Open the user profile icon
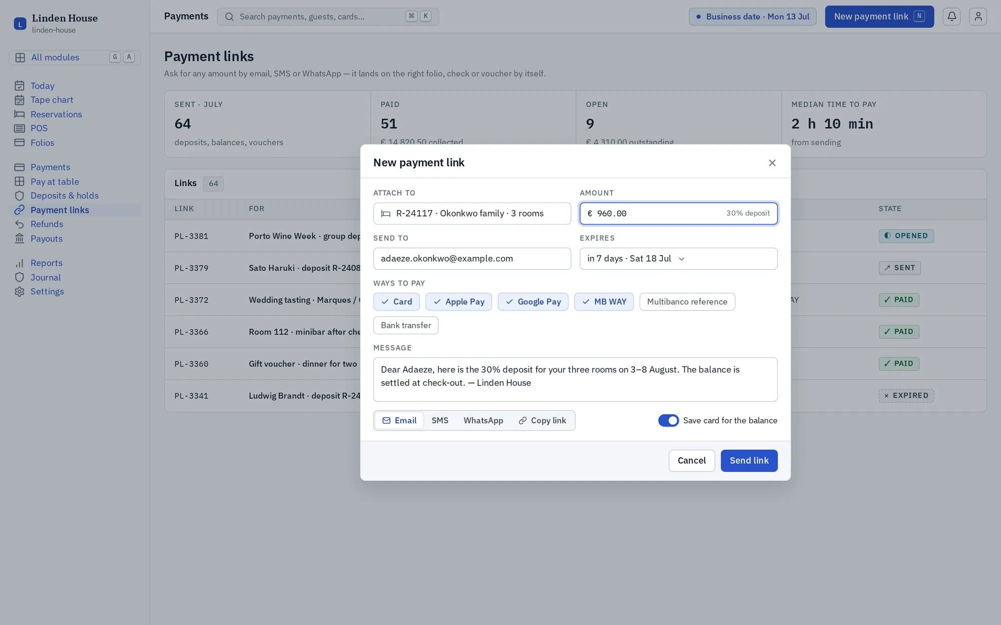The width and height of the screenshot is (1001, 625). (978, 16)
